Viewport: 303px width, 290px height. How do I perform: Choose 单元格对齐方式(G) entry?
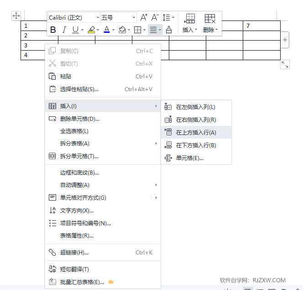click(x=98, y=198)
